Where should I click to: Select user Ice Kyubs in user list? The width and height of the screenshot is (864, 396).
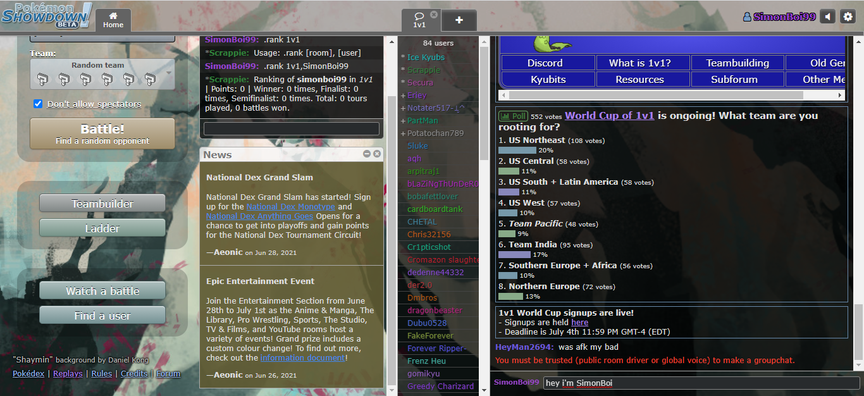click(438, 58)
